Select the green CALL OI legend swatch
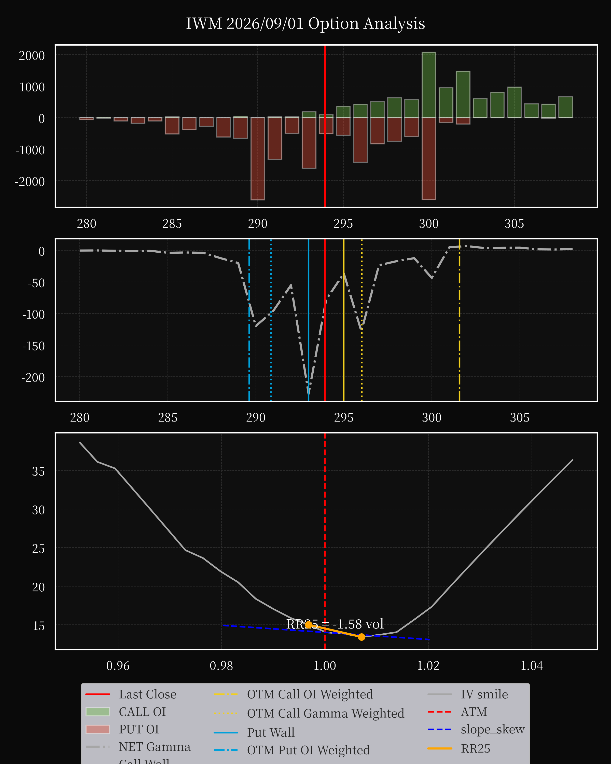This screenshot has height=764, width=611. pos(98,712)
